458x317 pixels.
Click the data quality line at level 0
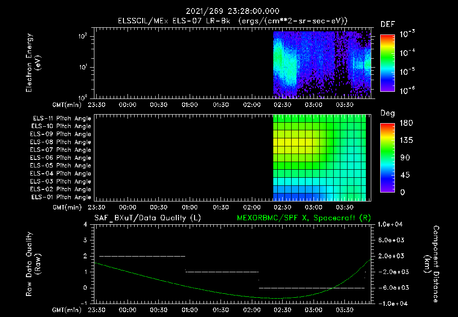pos(312,288)
